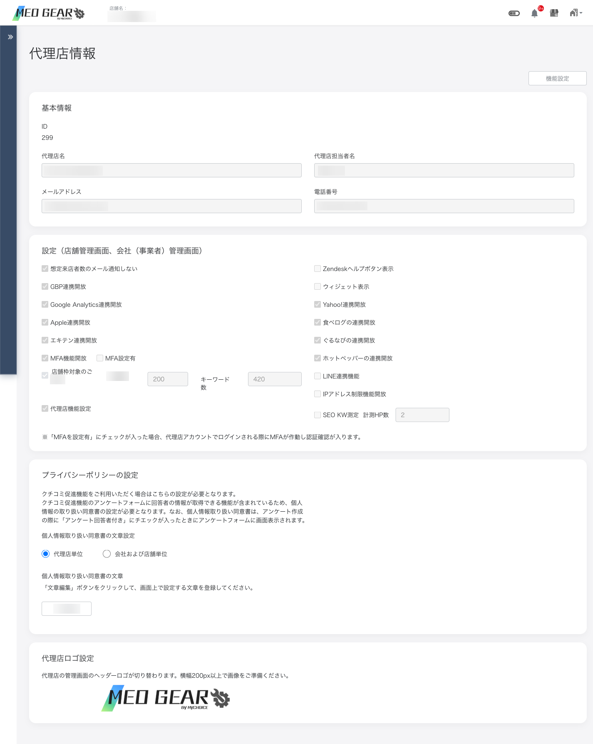This screenshot has height=744, width=593.
Task: Toggle the 食べログの連携開放 checkbox
Action: click(318, 322)
